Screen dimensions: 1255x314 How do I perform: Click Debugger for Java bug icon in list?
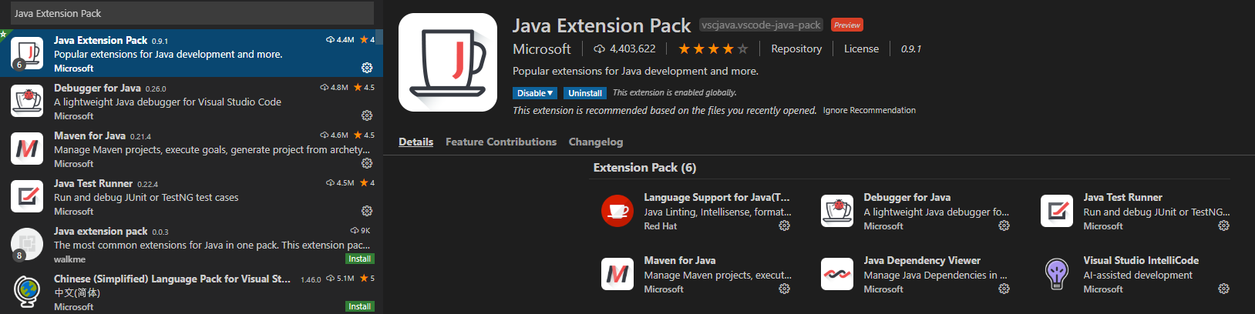tap(27, 101)
